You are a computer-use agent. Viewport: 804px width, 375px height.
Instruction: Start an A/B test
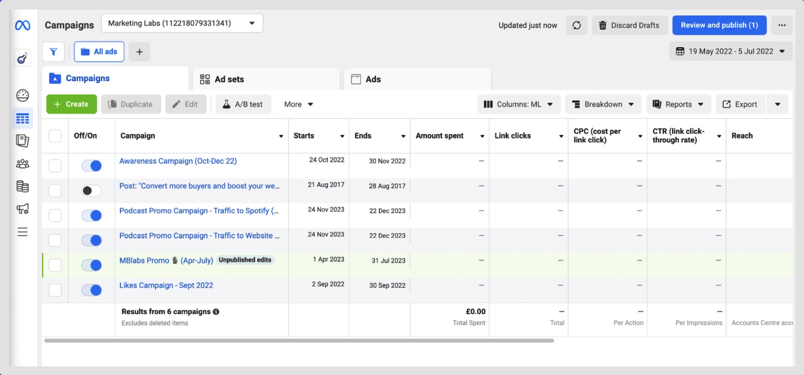[x=243, y=104]
